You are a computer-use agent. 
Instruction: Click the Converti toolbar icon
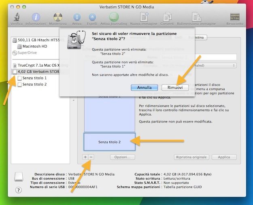click(x=167, y=17)
